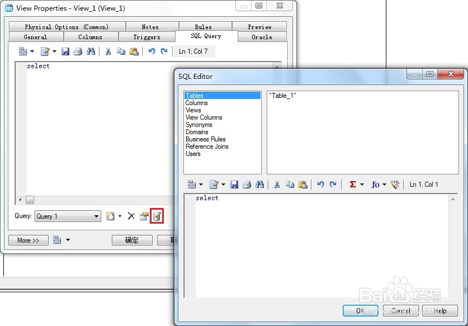Click editor menu icon in SQL Editor toolbar
Screen dimensions: 468x326
192,185
